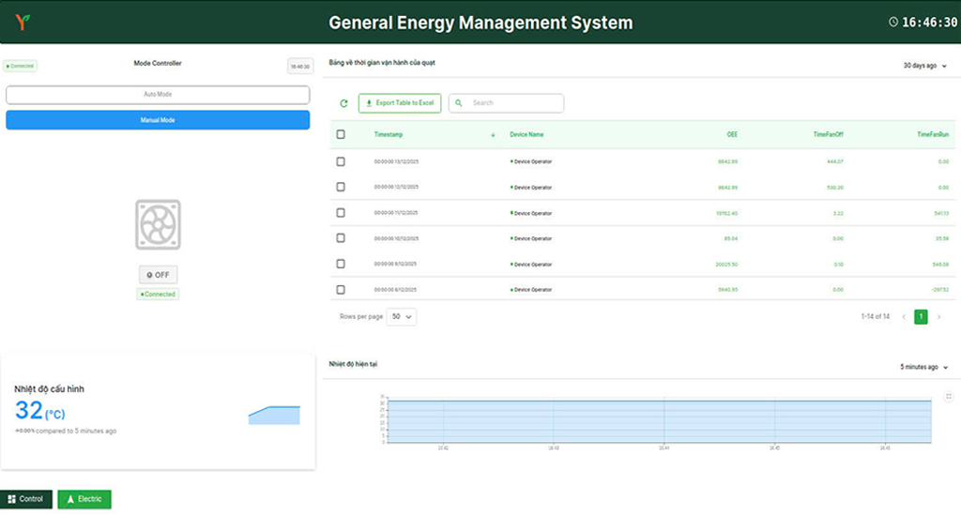Image resolution: width=961 pixels, height=531 pixels.
Task: Toggle the fan OFF power button
Action: click(158, 275)
